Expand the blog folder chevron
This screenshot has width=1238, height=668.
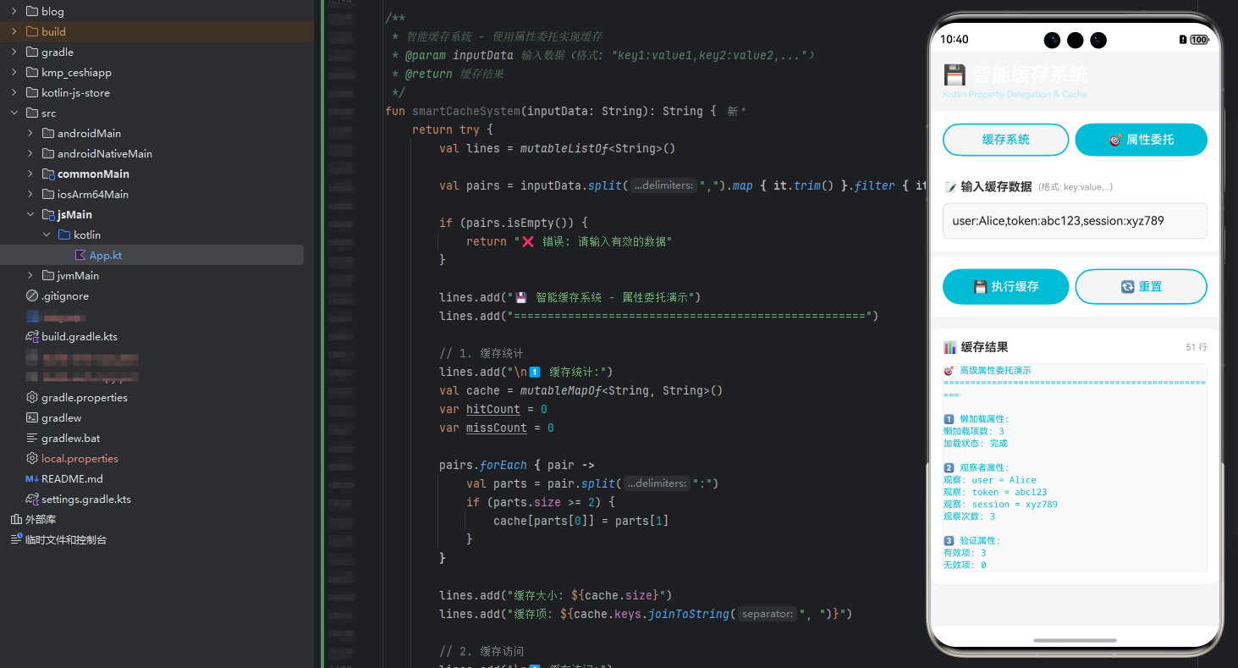[x=14, y=12]
